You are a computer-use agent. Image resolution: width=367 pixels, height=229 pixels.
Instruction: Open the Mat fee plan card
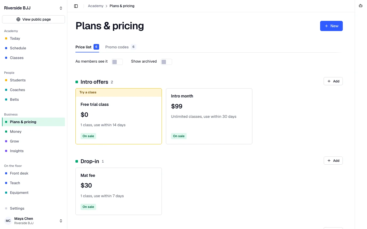pyautogui.click(x=119, y=191)
